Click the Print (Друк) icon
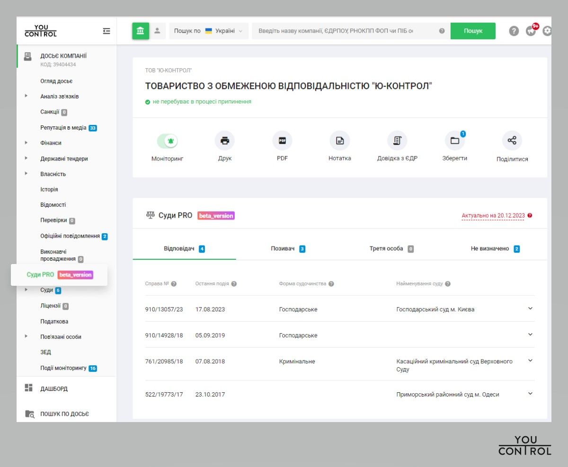The image size is (568, 467). click(x=225, y=141)
